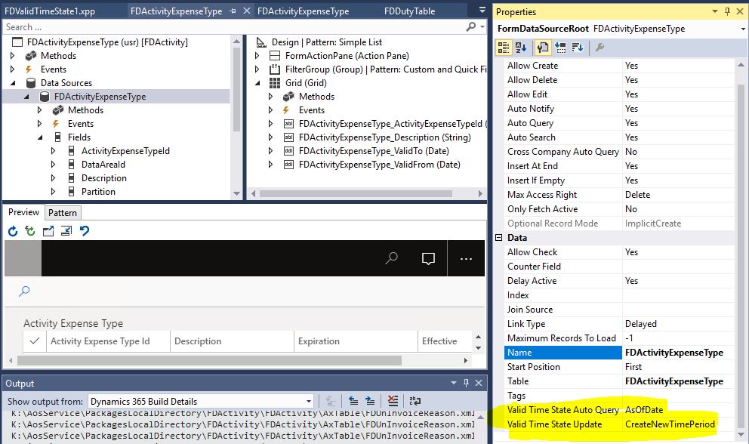Click the down-arrow with dashed box icon in Properties toolbar

tap(560, 48)
